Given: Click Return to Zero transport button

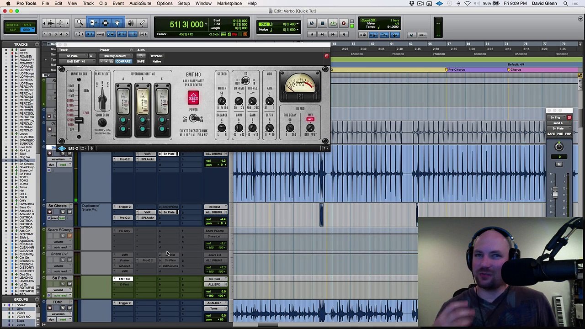Looking at the screenshot, I should coord(312,34).
